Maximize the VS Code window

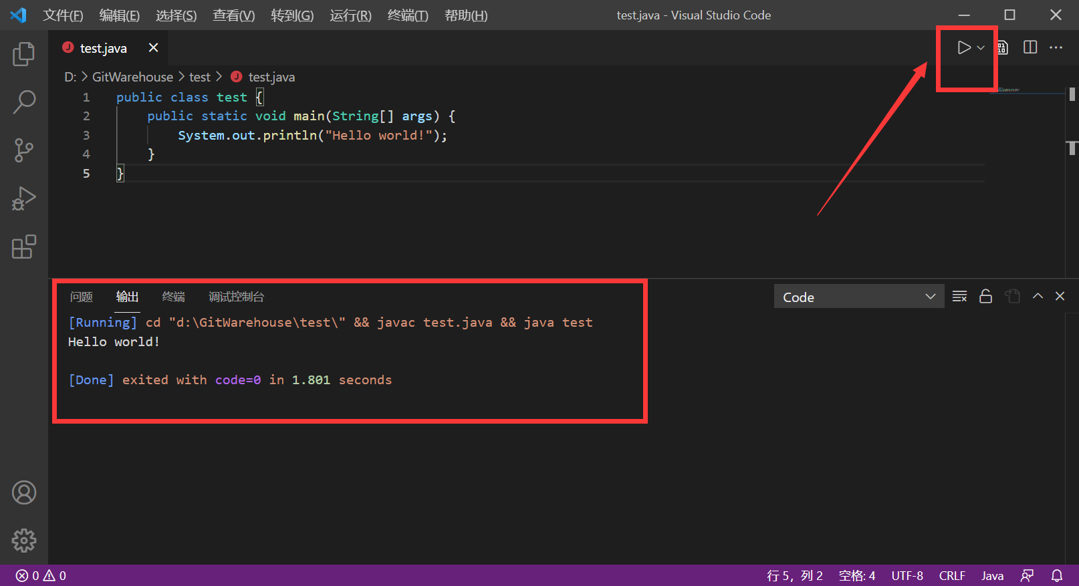pos(1009,15)
